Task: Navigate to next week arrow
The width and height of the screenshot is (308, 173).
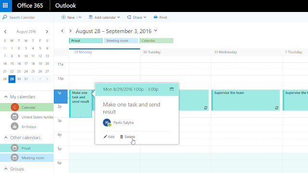Action: 70,31
